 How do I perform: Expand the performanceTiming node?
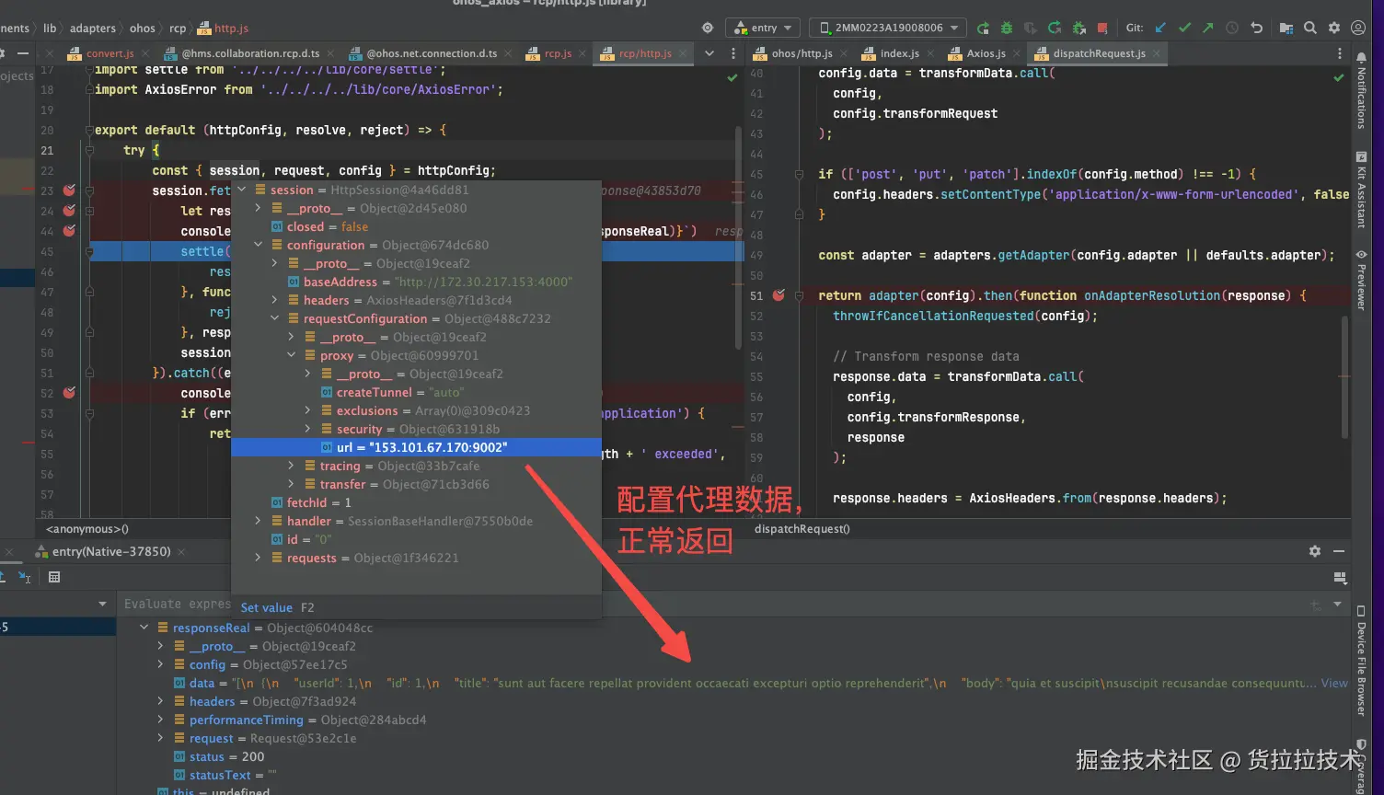click(161, 720)
